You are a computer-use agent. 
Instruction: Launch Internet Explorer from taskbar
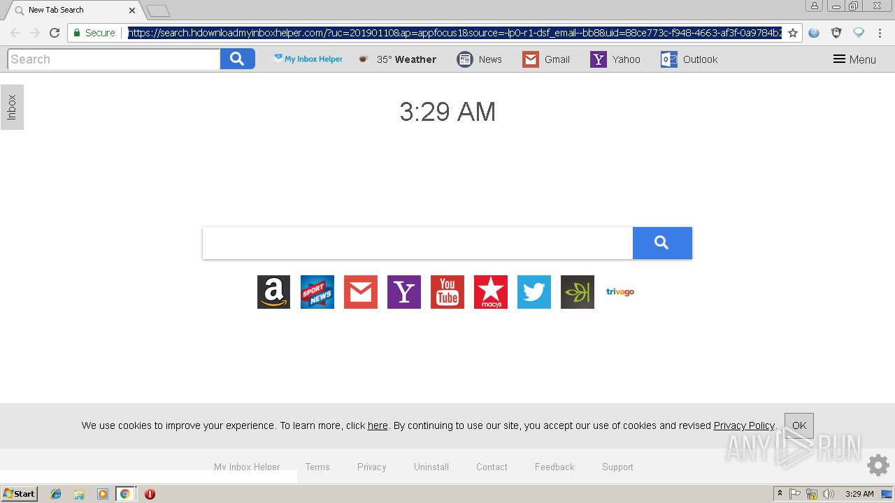click(56, 494)
